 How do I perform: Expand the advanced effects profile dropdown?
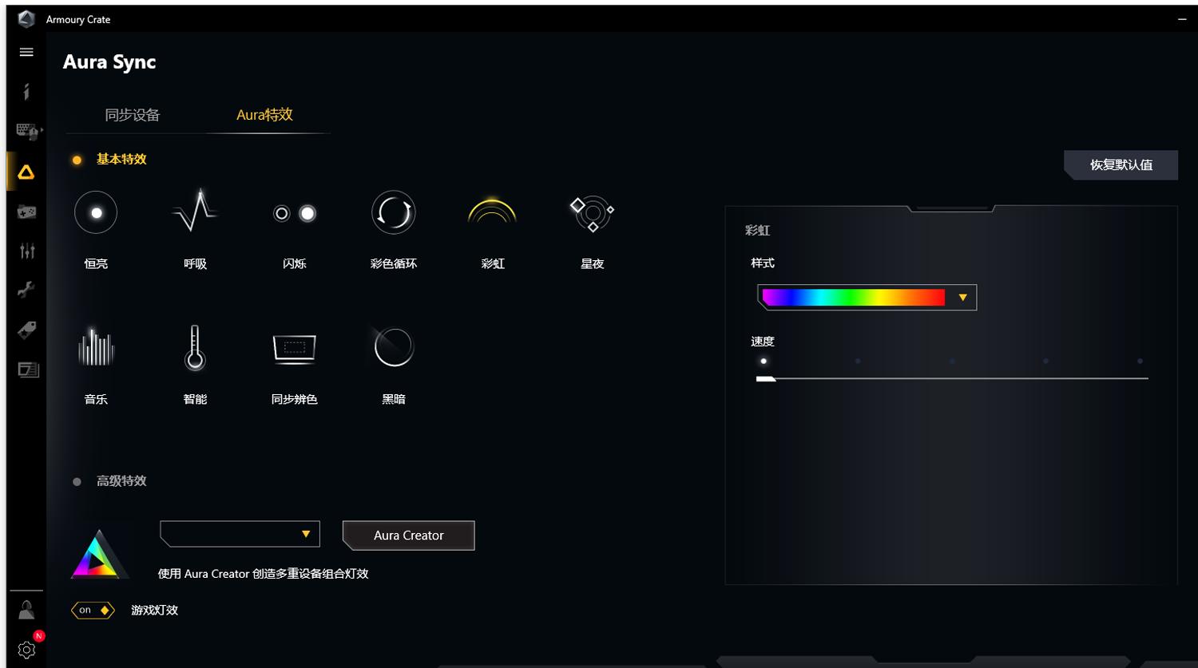240,534
